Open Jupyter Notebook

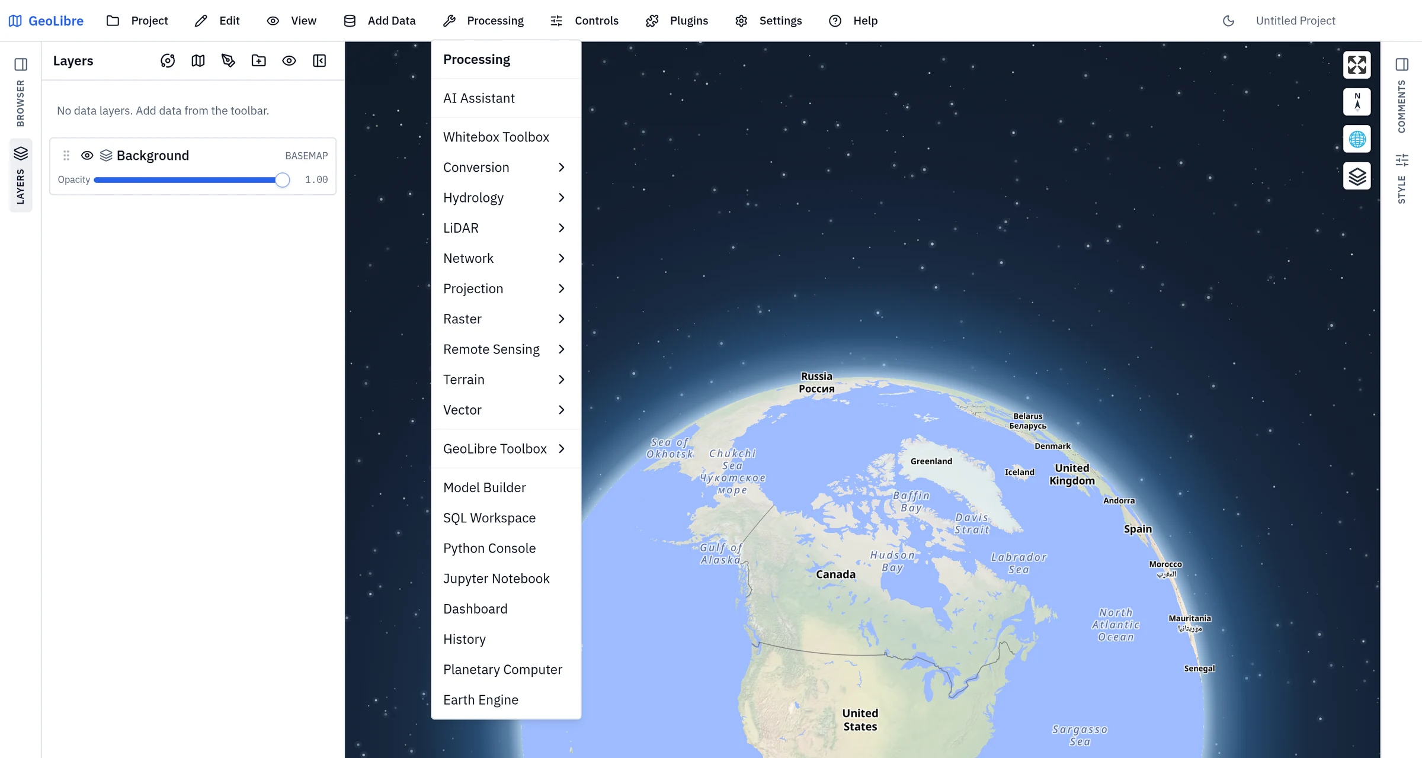click(x=505, y=579)
